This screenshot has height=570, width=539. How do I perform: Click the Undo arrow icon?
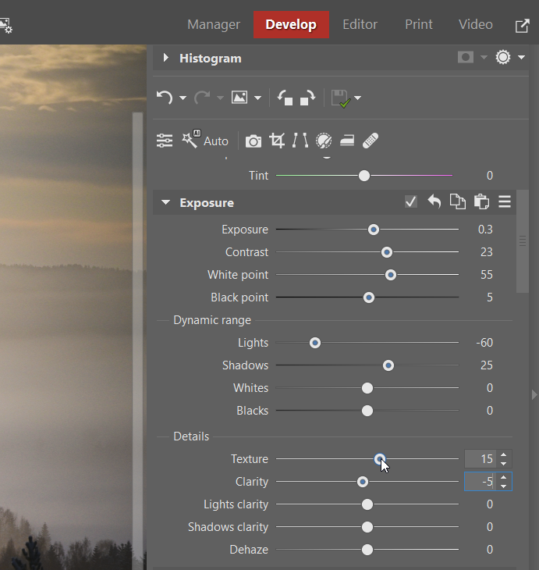pyautogui.click(x=165, y=98)
